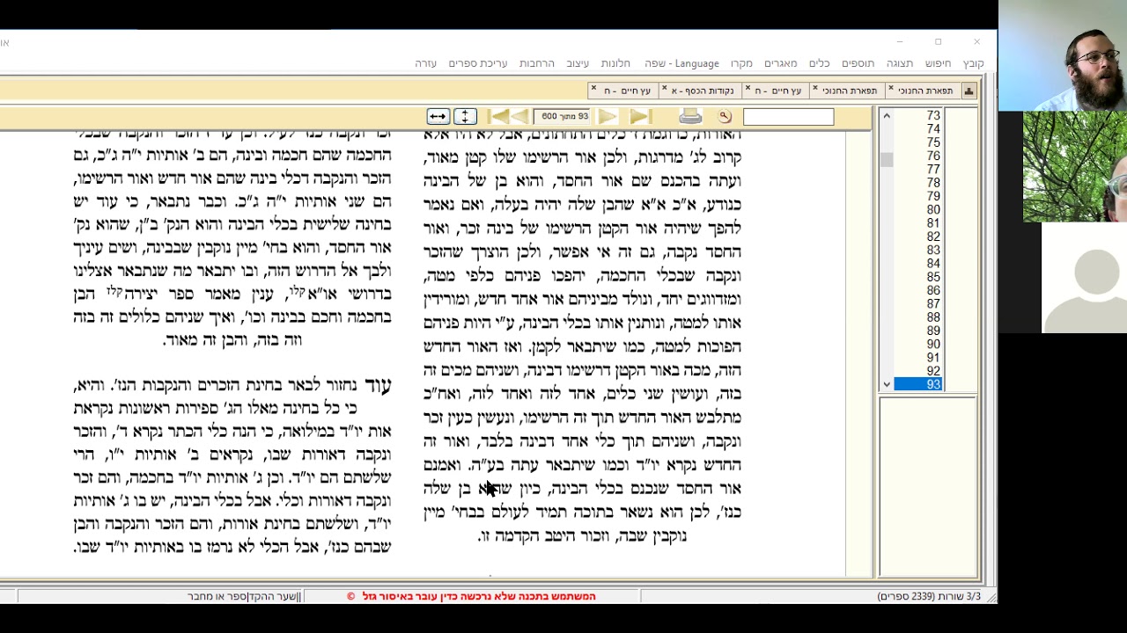Click the page number field 93 מתוך 600
This screenshot has height=633, width=1127.
pos(563,116)
